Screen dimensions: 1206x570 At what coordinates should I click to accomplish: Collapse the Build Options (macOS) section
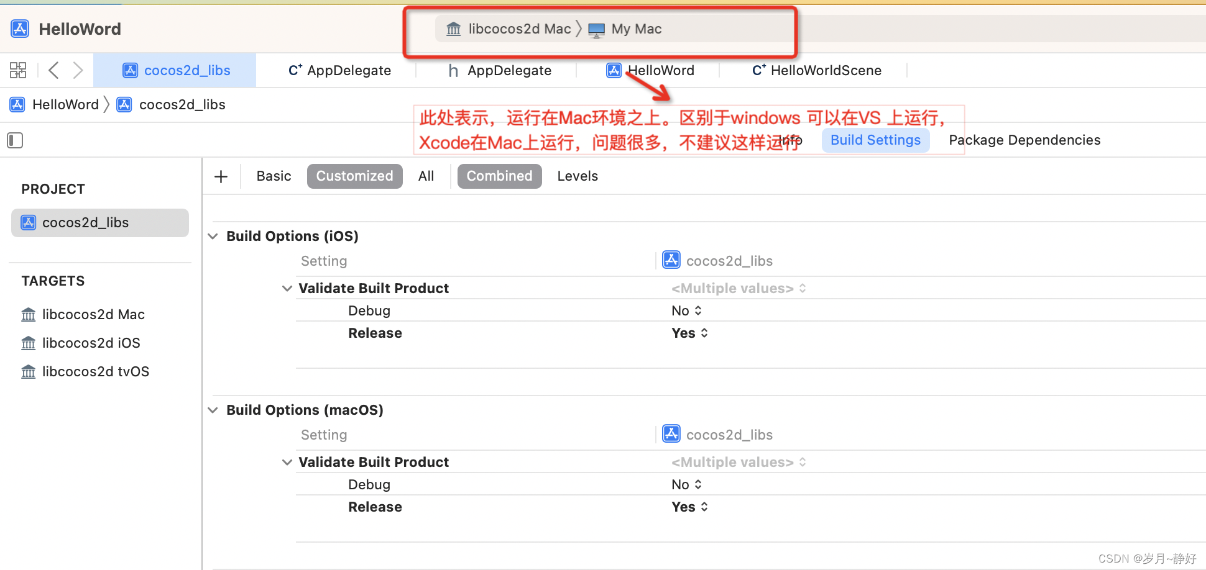(213, 410)
